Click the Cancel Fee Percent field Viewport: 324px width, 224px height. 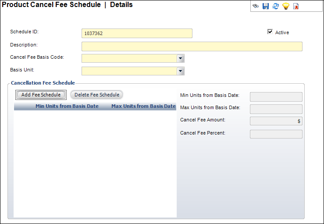(x=276, y=134)
